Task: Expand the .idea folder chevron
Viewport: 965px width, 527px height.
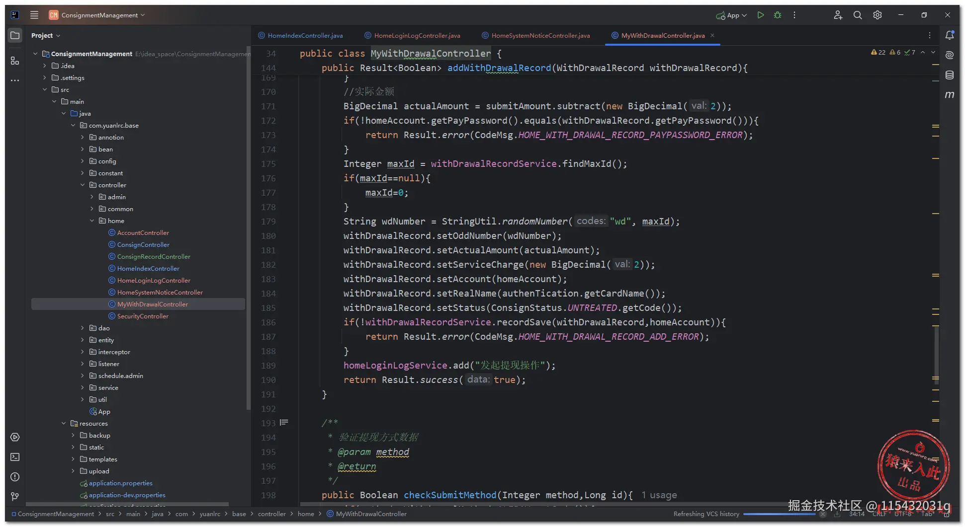Action: (45, 66)
